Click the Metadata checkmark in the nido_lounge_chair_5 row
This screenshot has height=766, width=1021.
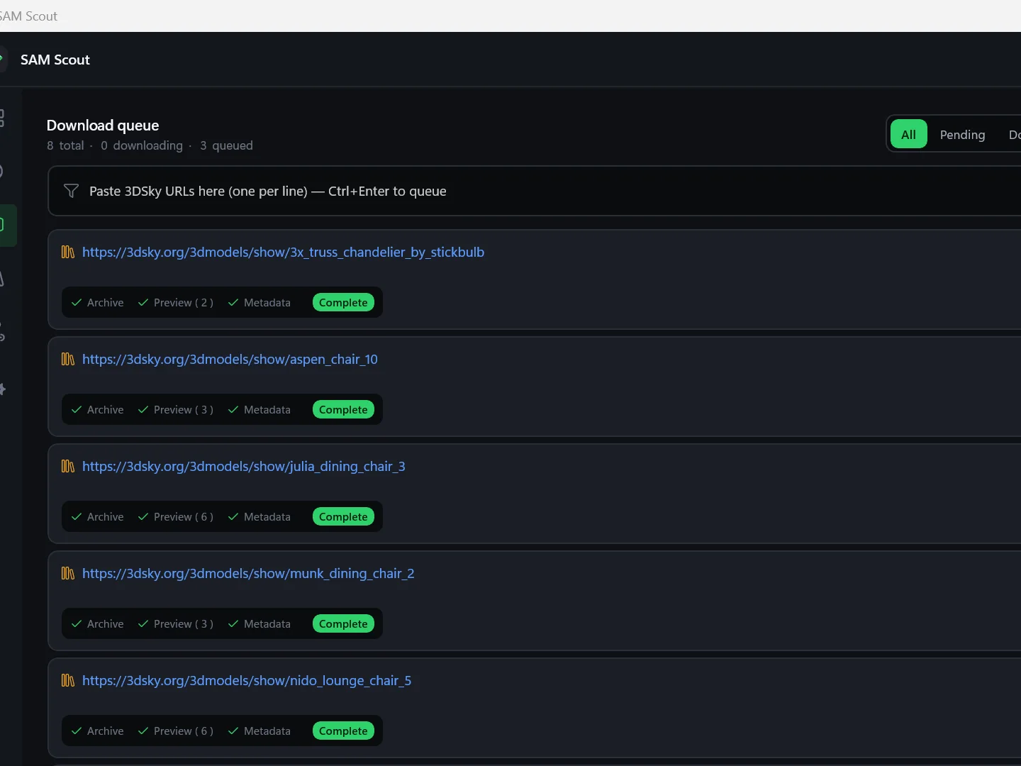tap(233, 731)
